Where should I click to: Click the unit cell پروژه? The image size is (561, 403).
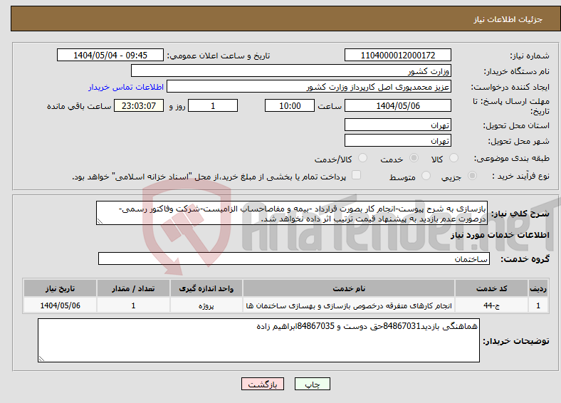tap(206, 305)
